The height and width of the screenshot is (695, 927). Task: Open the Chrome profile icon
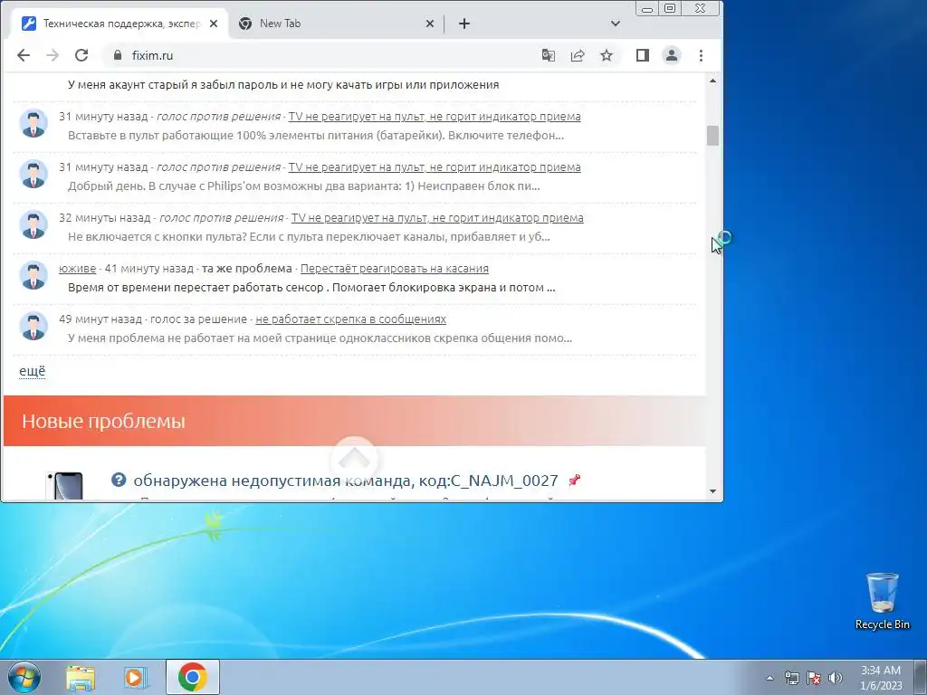coord(672,55)
